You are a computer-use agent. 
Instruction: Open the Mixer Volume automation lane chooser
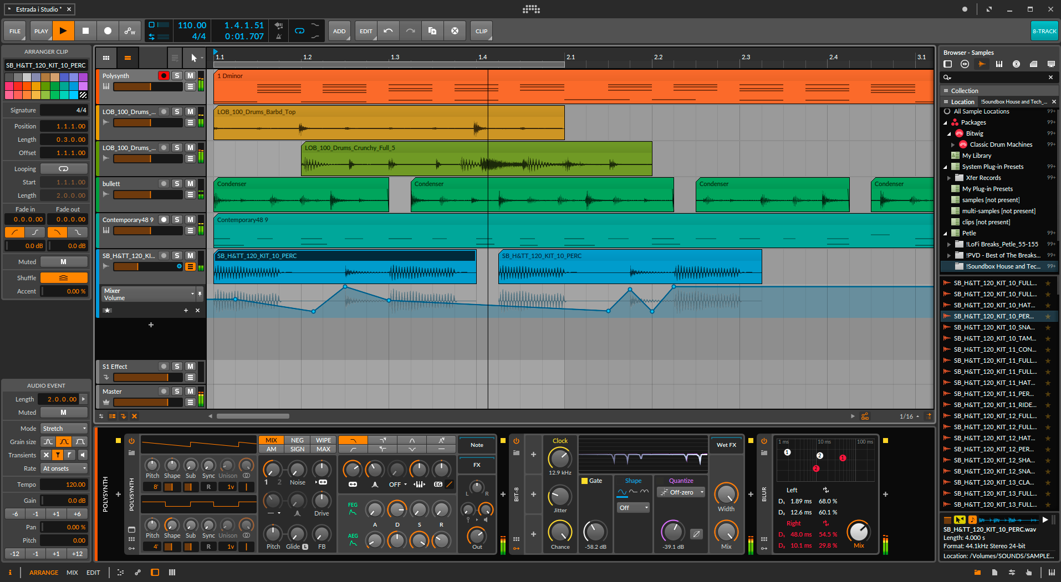148,294
